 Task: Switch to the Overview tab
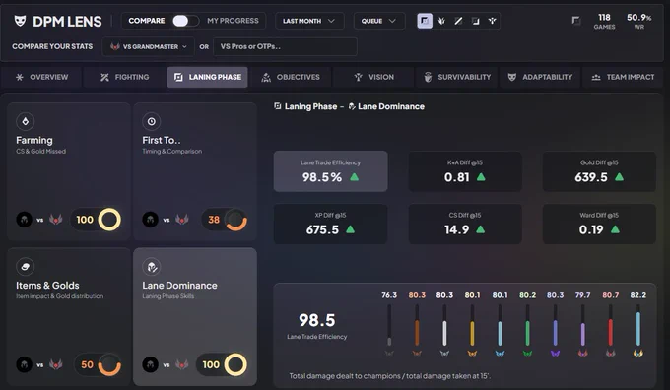[x=41, y=77]
